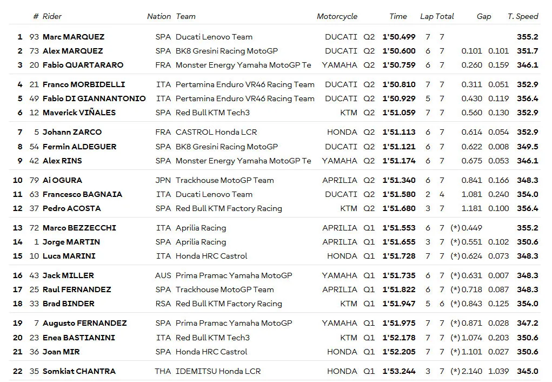Click Fabio DI GIANNANTONIO's name
Viewport: 552px width, 382px height.
pyautogui.click(x=94, y=98)
